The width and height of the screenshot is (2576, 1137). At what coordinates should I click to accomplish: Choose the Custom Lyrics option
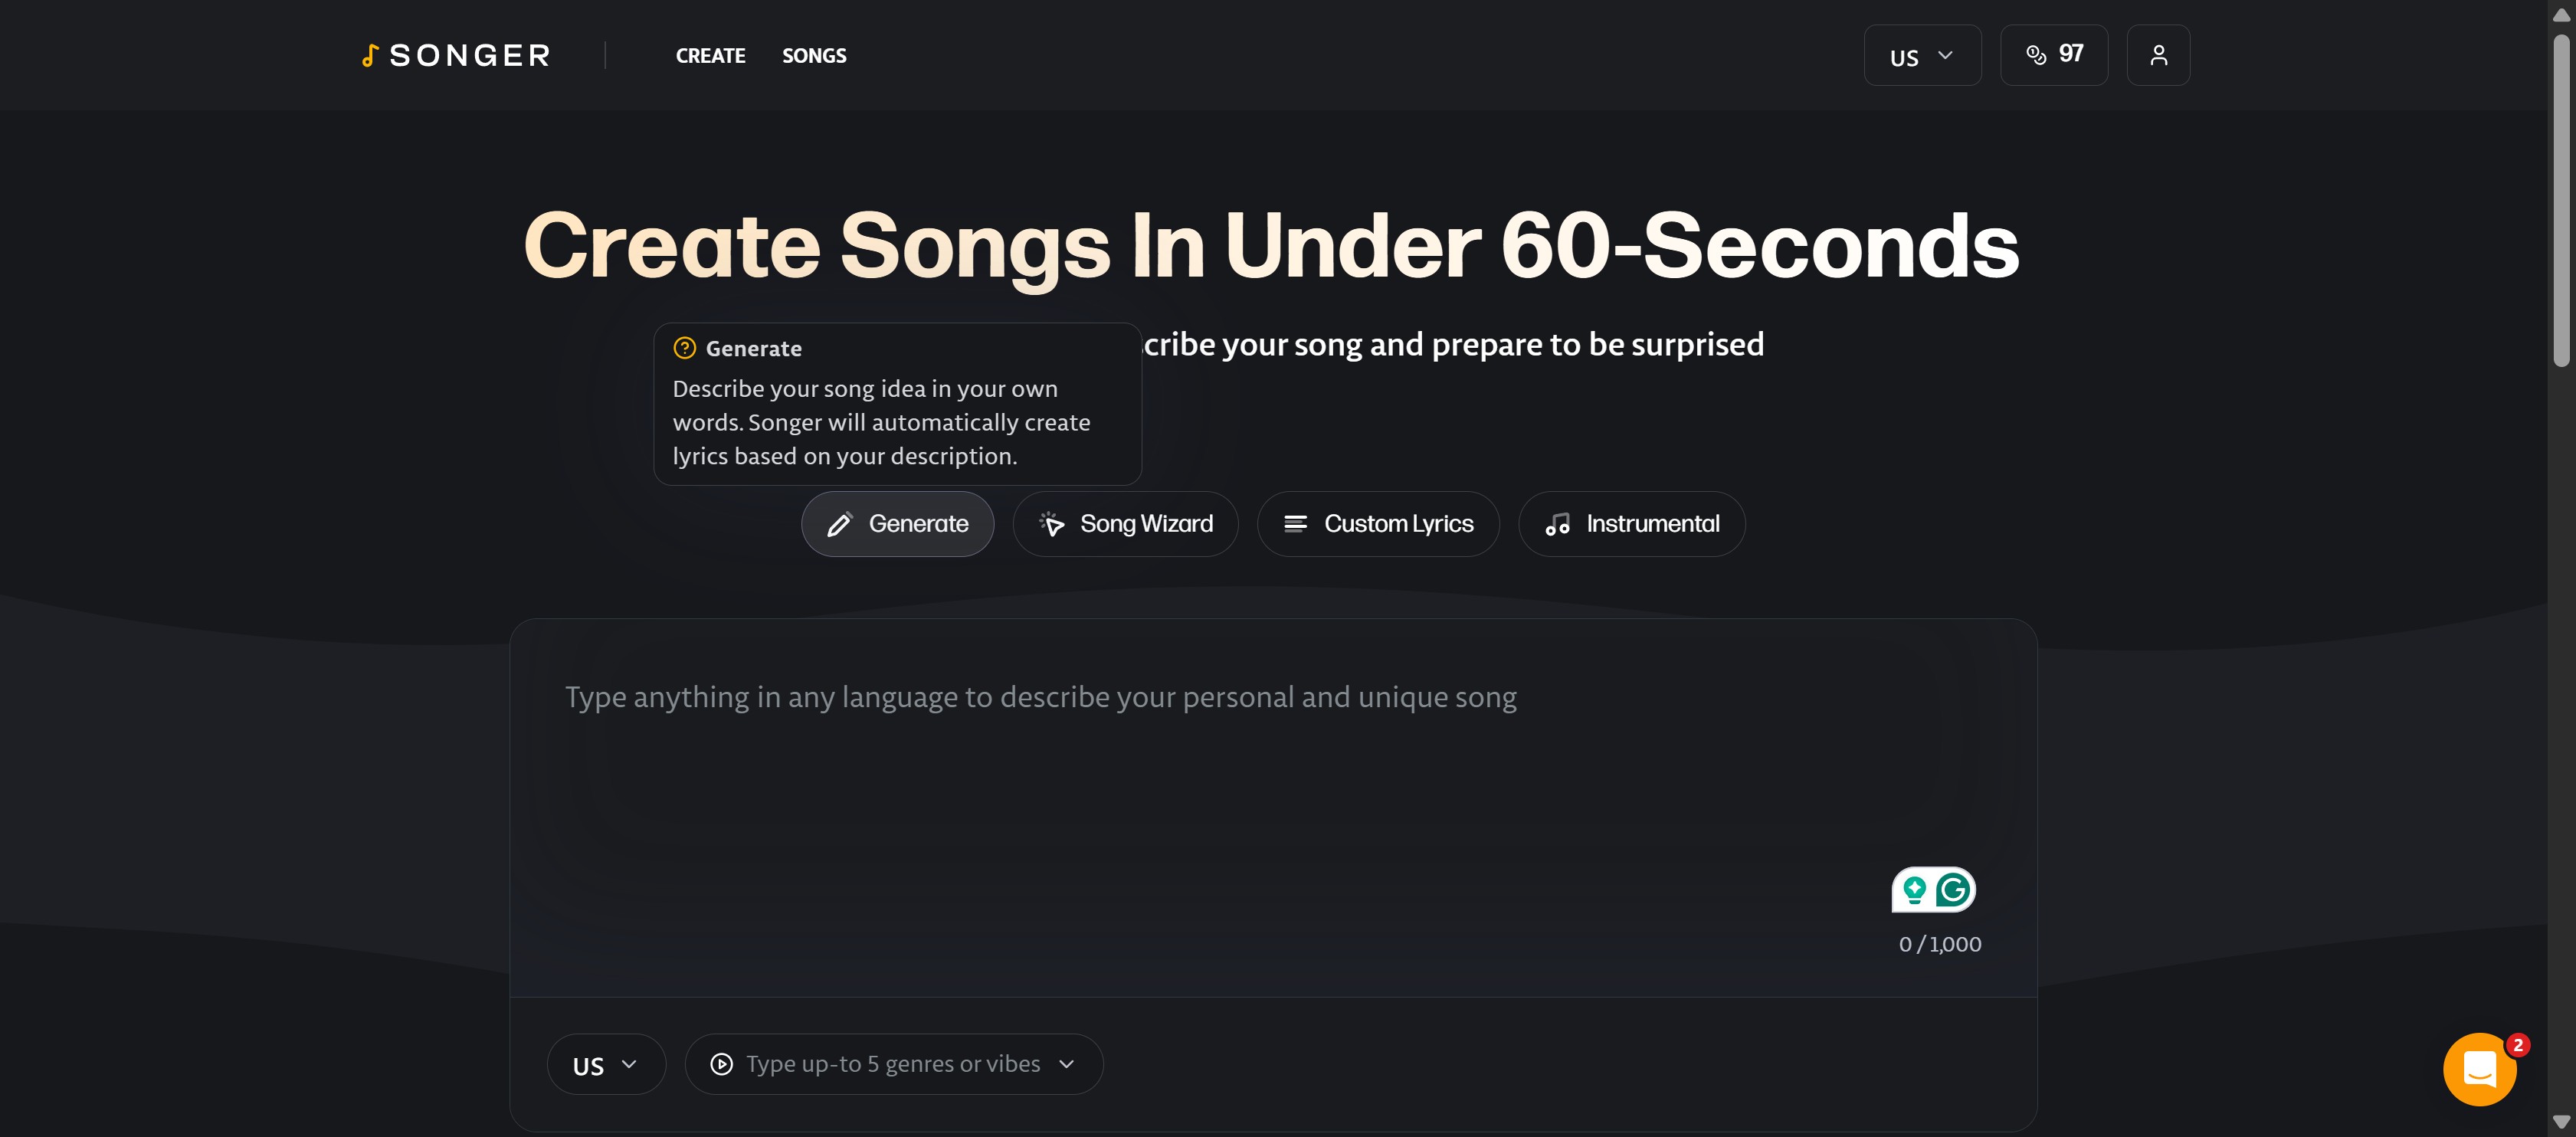pos(1377,524)
